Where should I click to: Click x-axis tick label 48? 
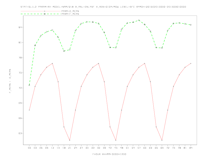[x=122, y=148]
